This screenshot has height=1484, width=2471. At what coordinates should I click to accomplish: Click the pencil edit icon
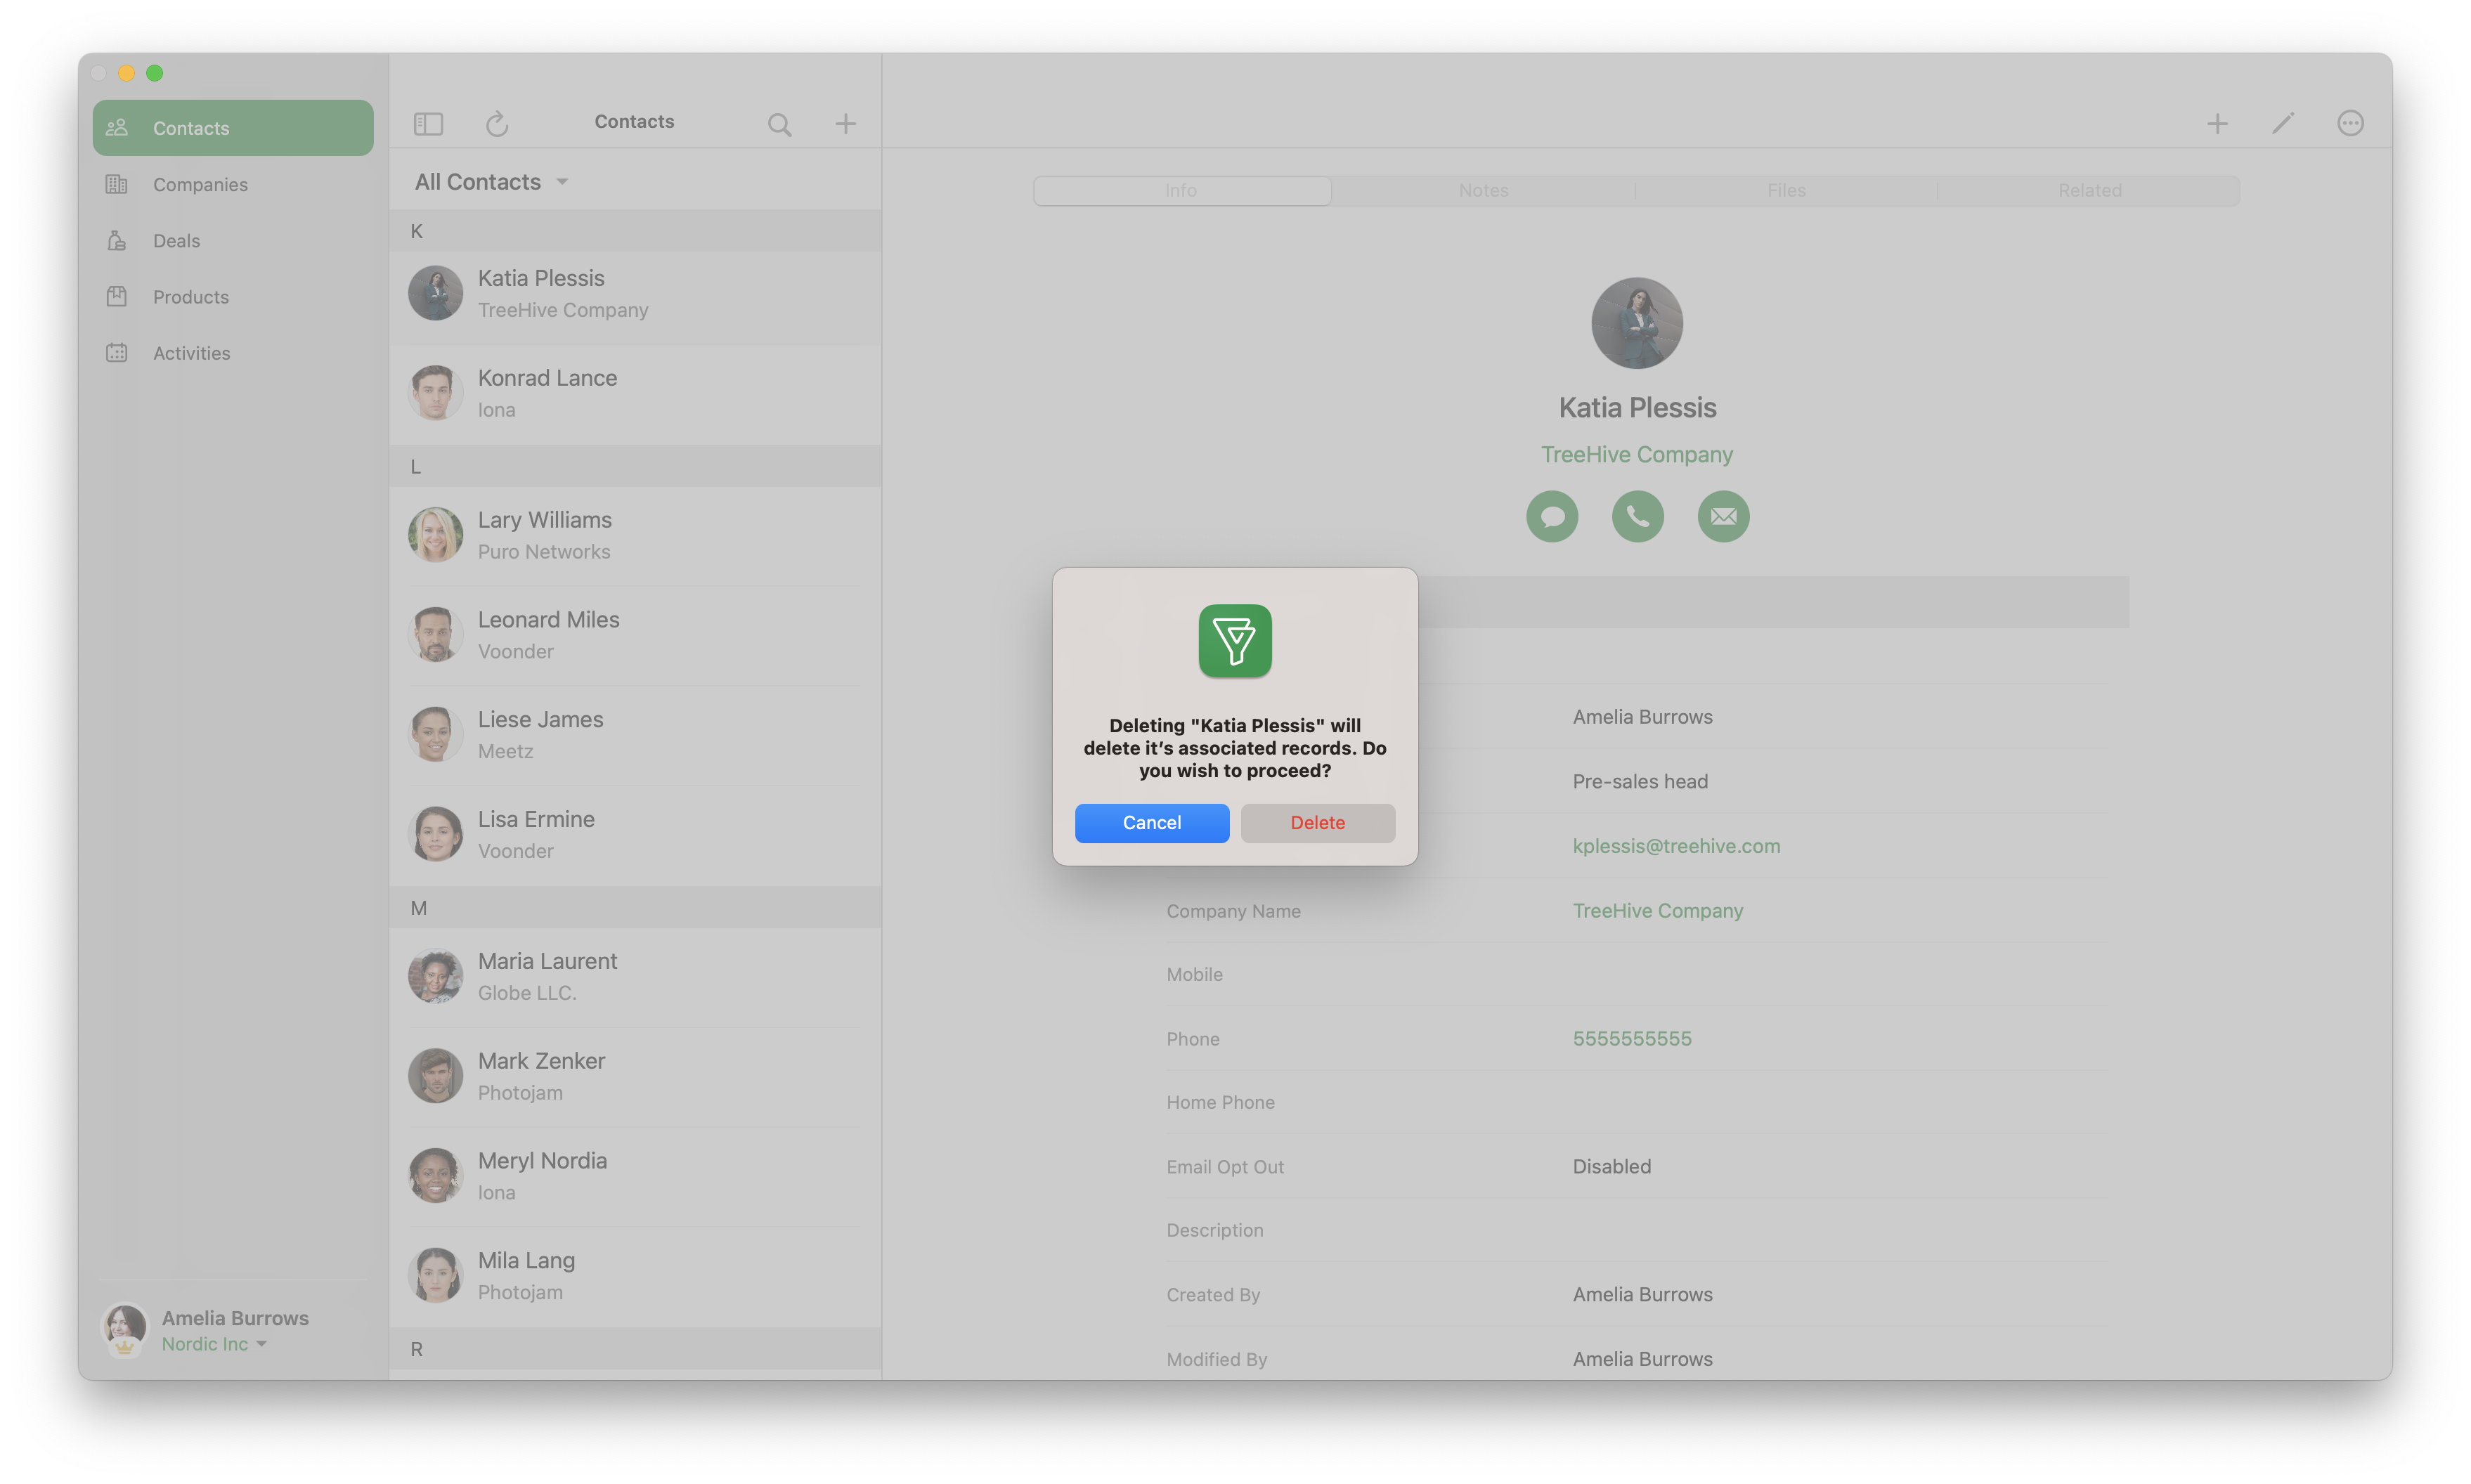2282,123
